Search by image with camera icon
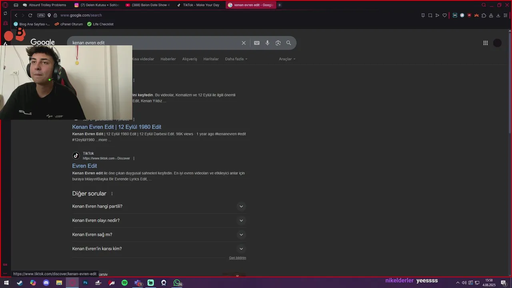 278,43
